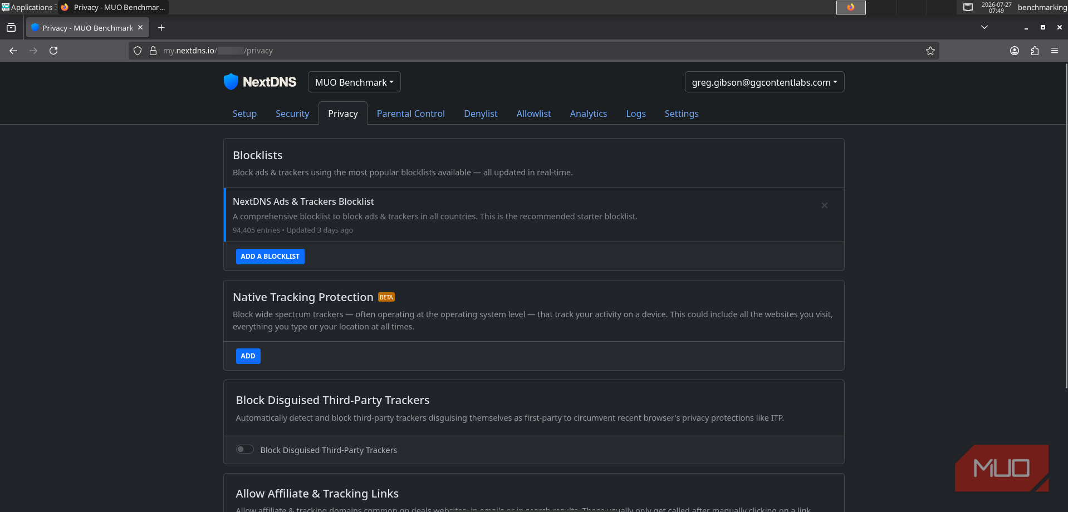
Task: Bookmark this page with star icon
Action: (930, 51)
